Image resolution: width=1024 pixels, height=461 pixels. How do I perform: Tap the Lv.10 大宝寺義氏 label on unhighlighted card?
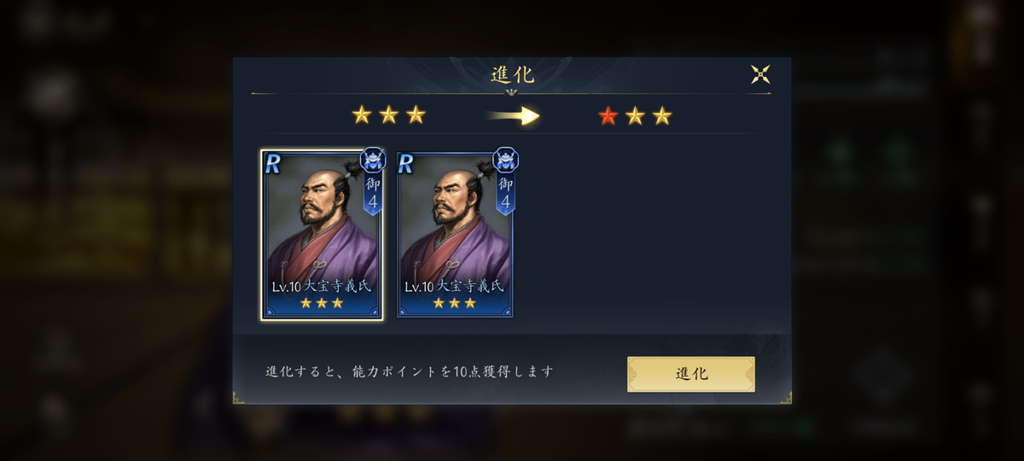(455, 286)
